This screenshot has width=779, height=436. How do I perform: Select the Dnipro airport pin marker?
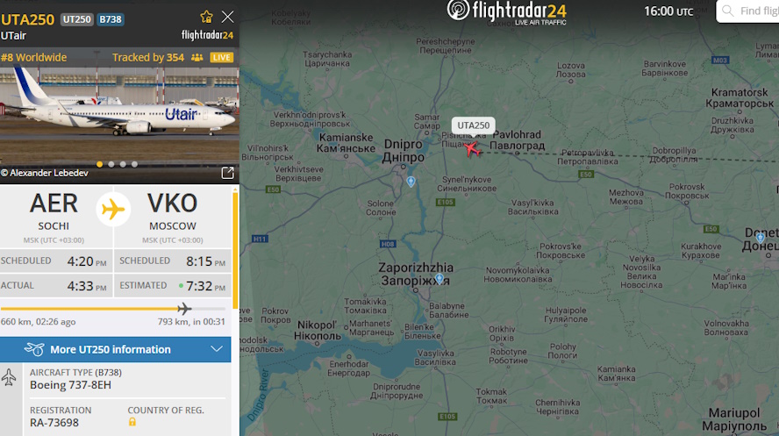click(411, 182)
